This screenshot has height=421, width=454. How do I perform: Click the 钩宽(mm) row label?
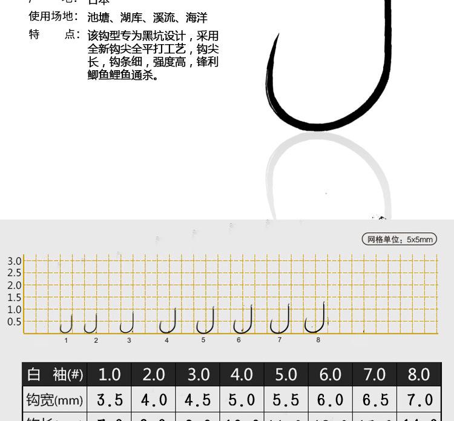54,399
